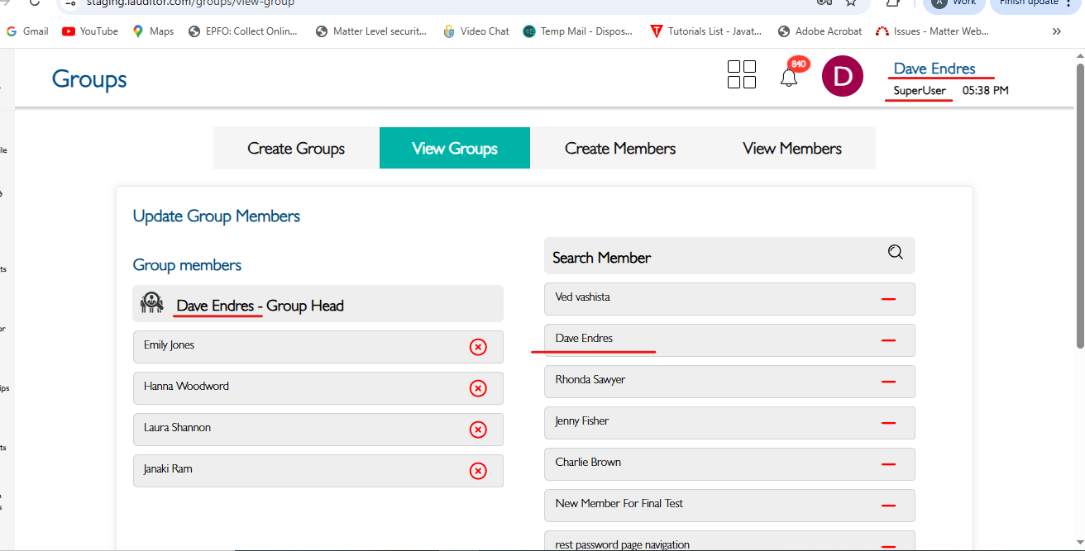Click the search magnifier icon
The height and width of the screenshot is (551, 1085).
click(x=896, y=253)
